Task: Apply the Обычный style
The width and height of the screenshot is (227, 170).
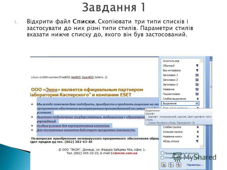Action: pos(180,66)
